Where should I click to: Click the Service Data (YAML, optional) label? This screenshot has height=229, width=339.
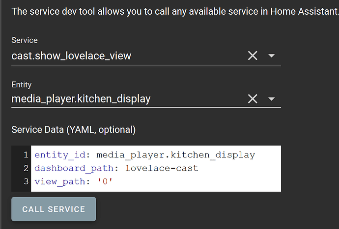(74, 130)
